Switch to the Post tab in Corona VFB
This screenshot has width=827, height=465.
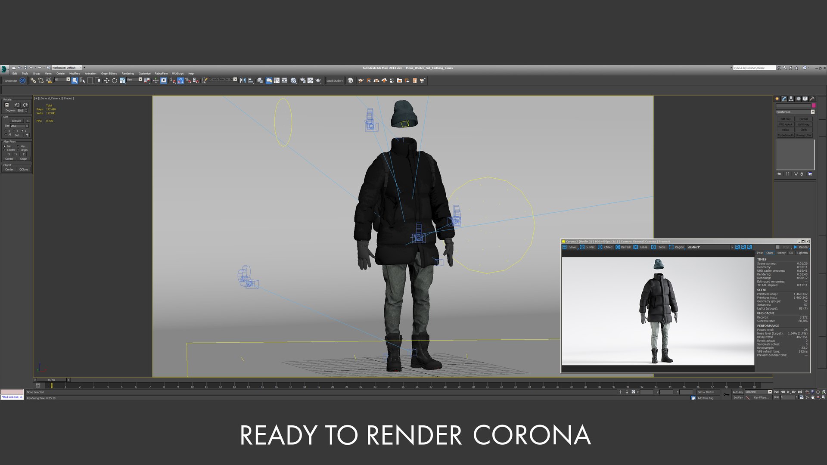(759, 253)
